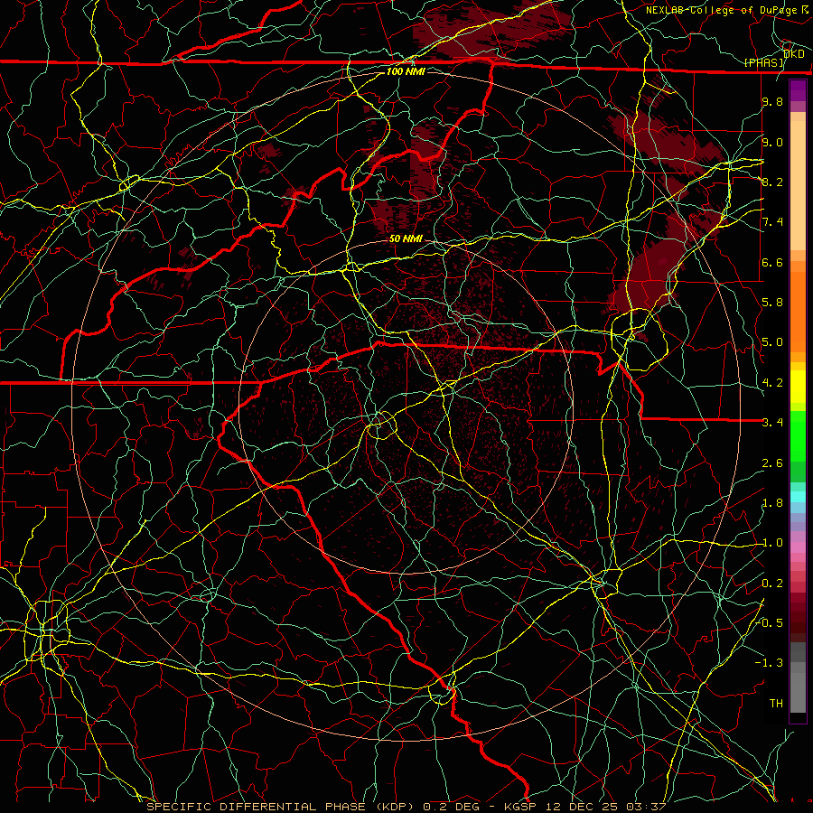Viewport: 813px width, 813px height.
Task: Click the 7.4 value on the color scale
Action: pyautogui.click(x=772, y=222)
